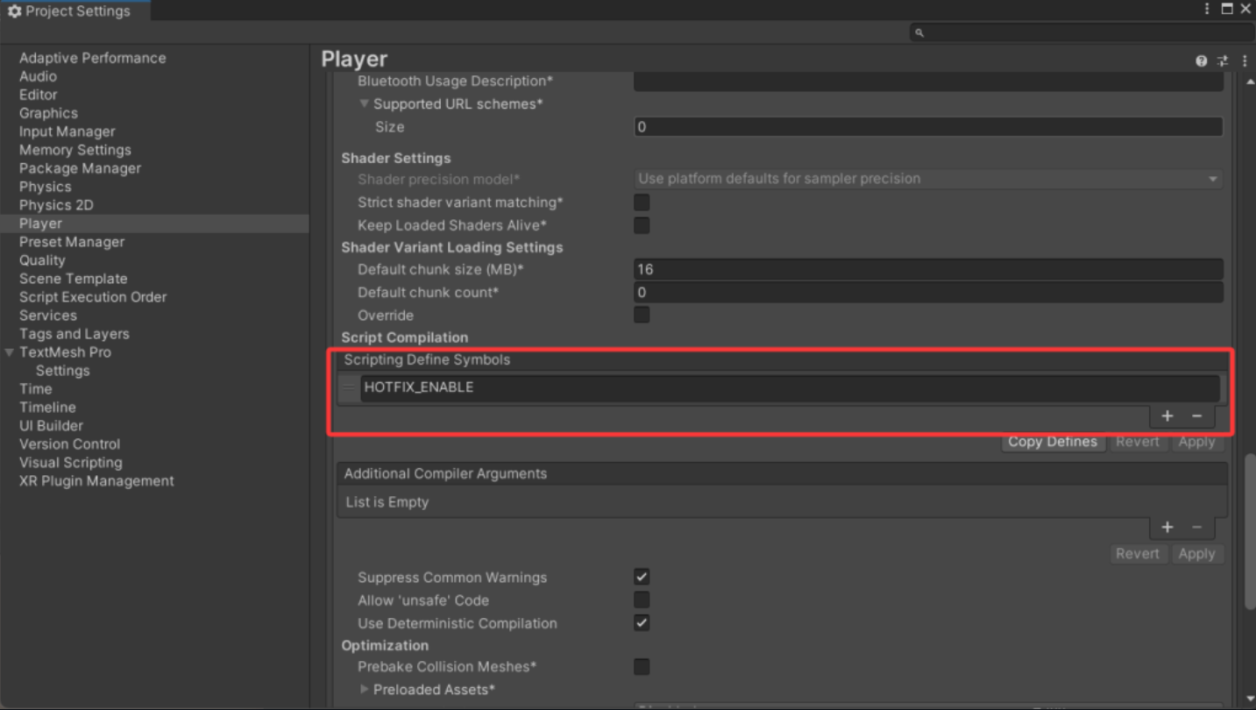Enable Strict shader variant matching checkbox
1256x710 pixels.
[x=642, y=202]
